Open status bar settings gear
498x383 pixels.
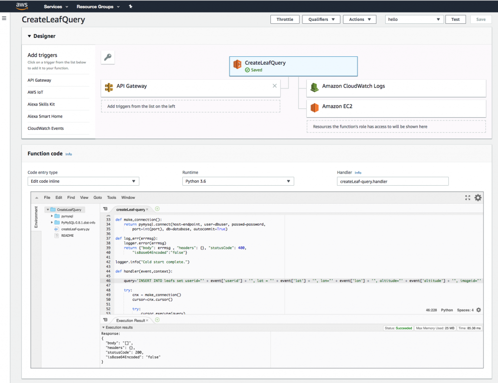[479, 310]
